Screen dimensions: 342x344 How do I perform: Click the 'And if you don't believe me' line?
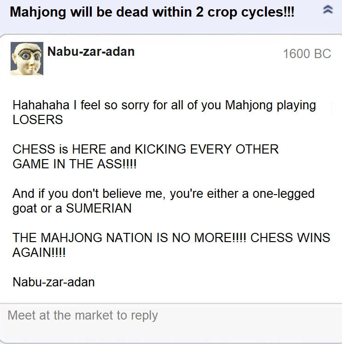coord(164,194)
